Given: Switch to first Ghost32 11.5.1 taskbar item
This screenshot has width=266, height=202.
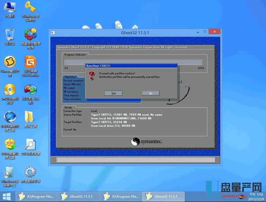Looking at the screenshot, I should [79, 196].
